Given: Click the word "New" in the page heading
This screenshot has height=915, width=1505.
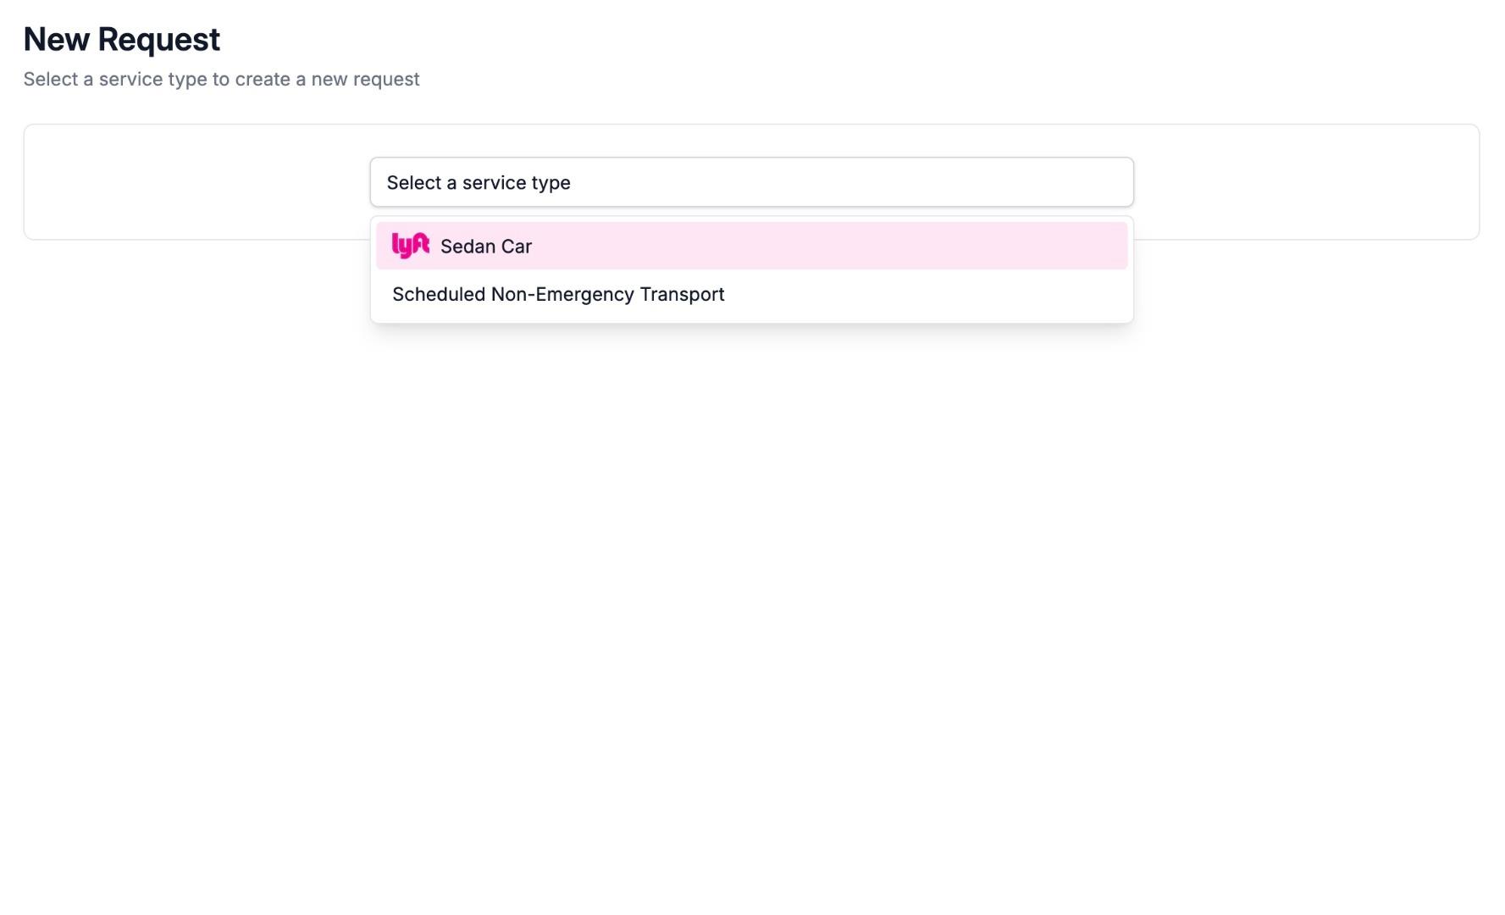Looking at the screenshot, I should 57,39.
